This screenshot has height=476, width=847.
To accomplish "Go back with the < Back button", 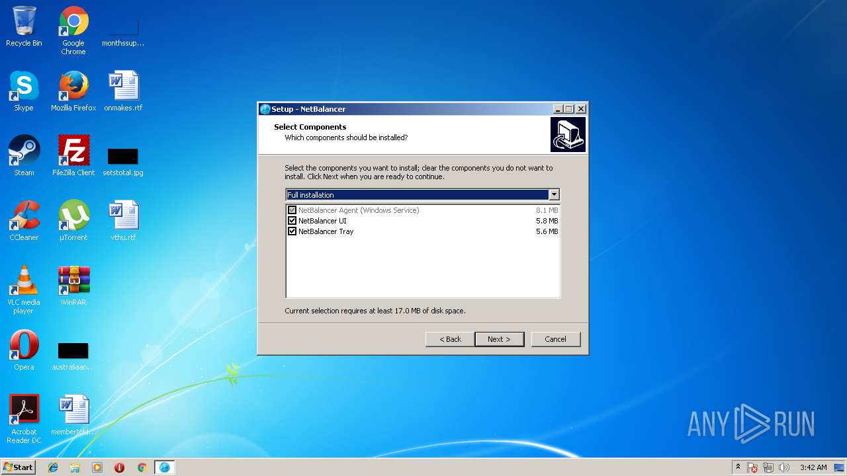I will (x=450, y=339).
